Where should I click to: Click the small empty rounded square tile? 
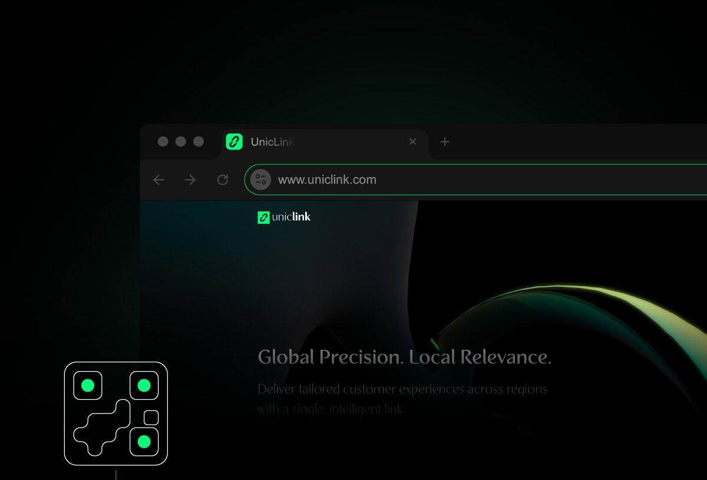(151, 418)
